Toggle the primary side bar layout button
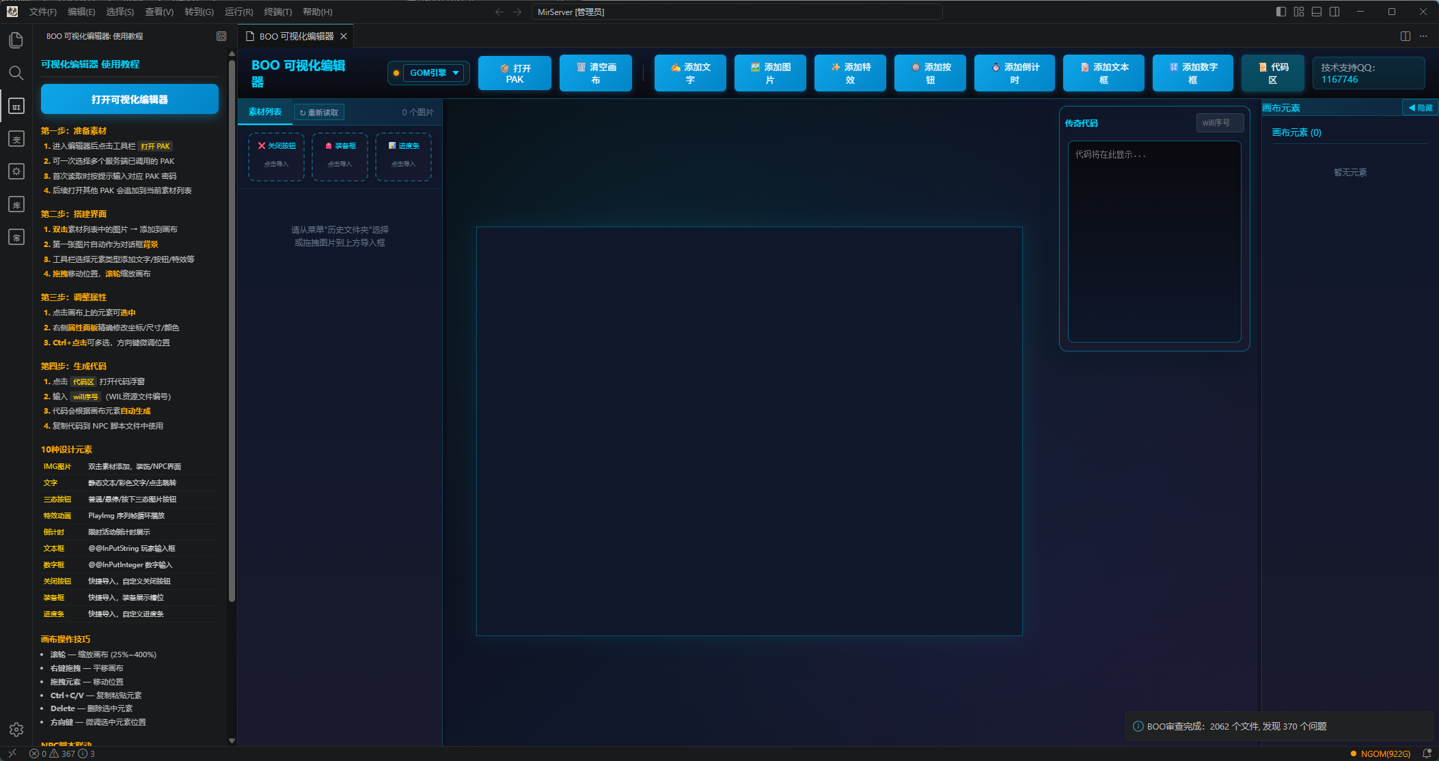Image resolution: width=1439 pixels, height=761 pixels. [x=1281, y=12]
